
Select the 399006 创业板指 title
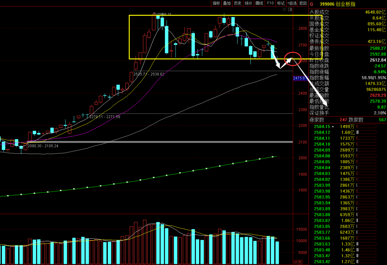click(x=338, y=4)
